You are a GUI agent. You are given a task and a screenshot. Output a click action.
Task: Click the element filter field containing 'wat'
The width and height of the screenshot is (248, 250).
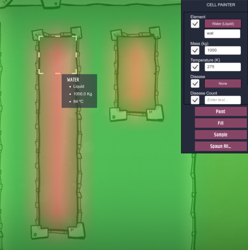coord(222,34)
